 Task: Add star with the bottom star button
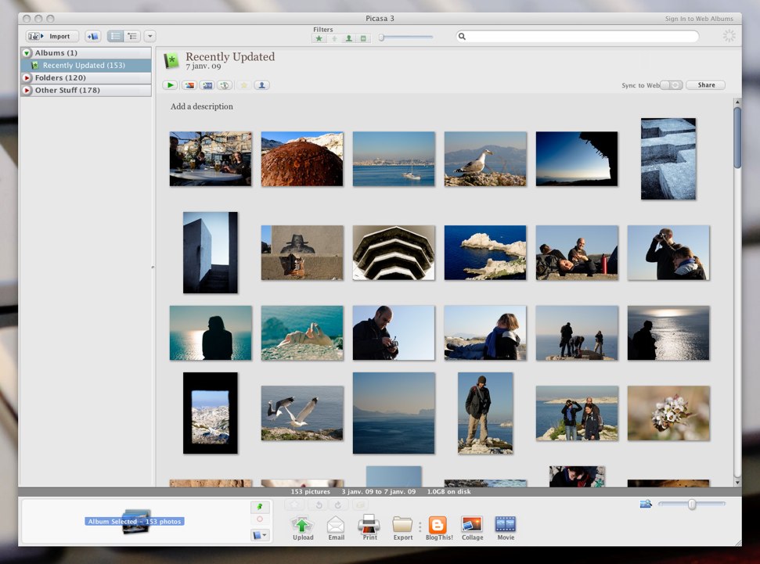coord(294,505)
